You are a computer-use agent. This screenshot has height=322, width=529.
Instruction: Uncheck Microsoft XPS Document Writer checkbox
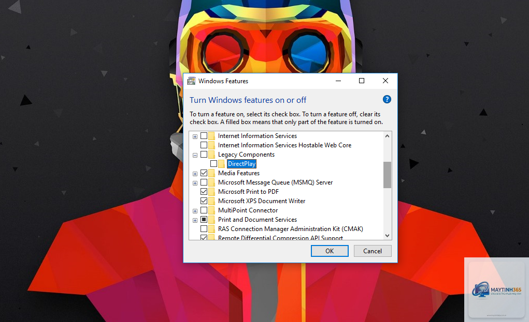[x=204, y=201]
